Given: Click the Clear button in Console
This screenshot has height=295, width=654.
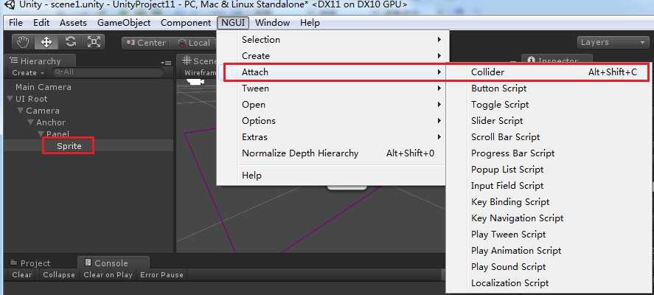Looking at the screenshot, I should [21, 275].
